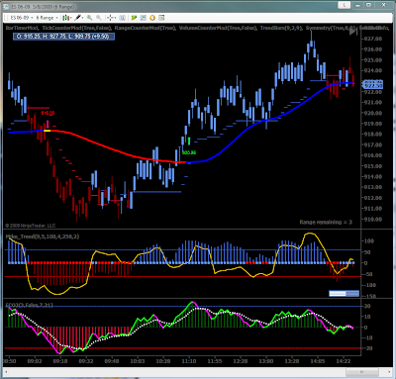396x379 pixels.
Task: Open the candlestick chart style menu
Action: coord(66,18)
